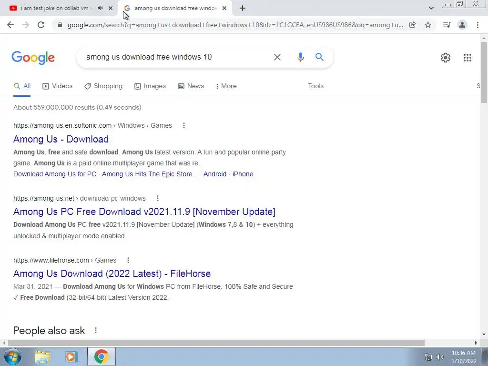This screenshot has height=366, width=488.
Task: Click the horizontal scrollbar thumb
Action: tap(216, 343)
